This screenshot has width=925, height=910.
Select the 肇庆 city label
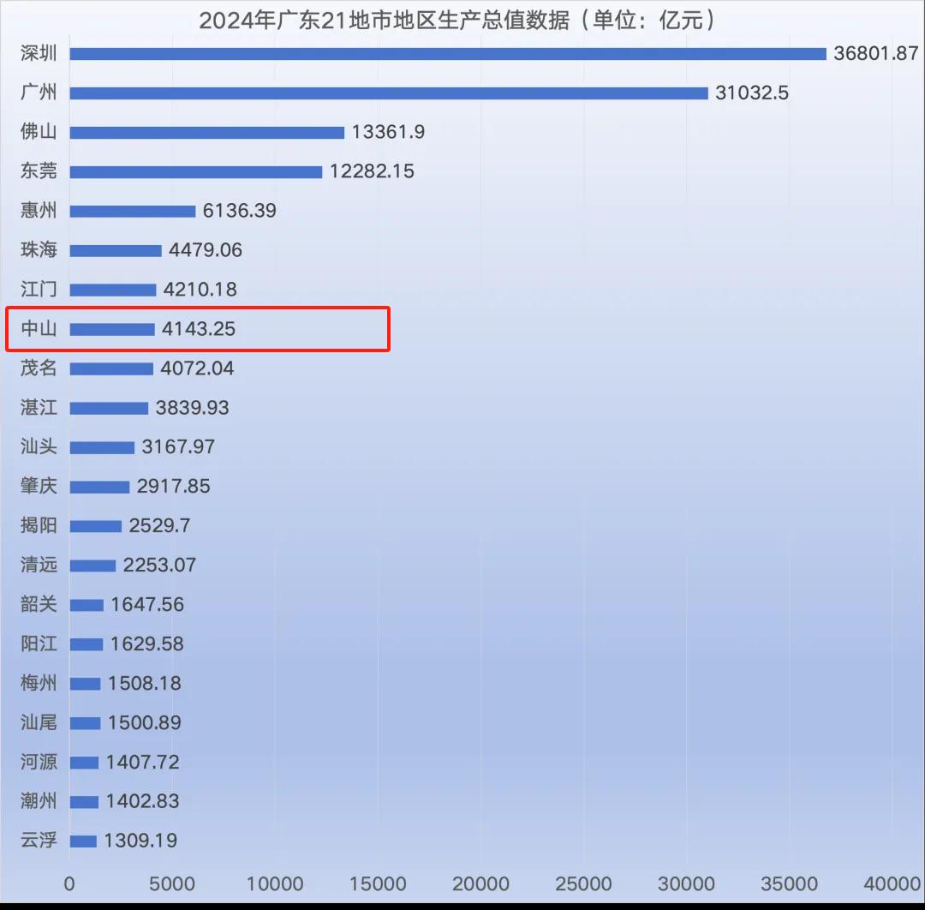click(39, 487)
